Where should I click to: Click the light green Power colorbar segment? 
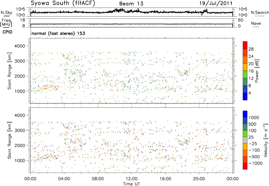tap(245, 75)
